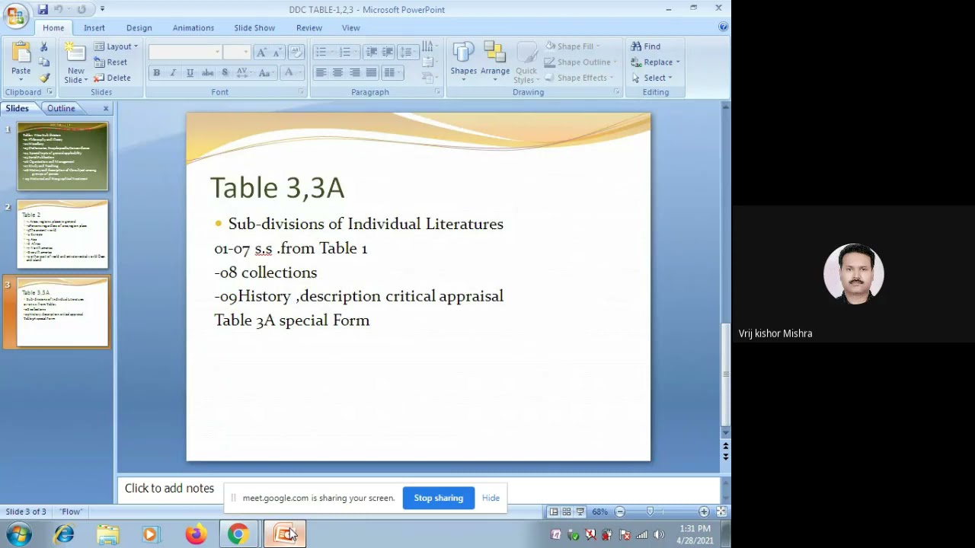
Task: Open the Review ribbon tab
Action: (x=309, y=27)
